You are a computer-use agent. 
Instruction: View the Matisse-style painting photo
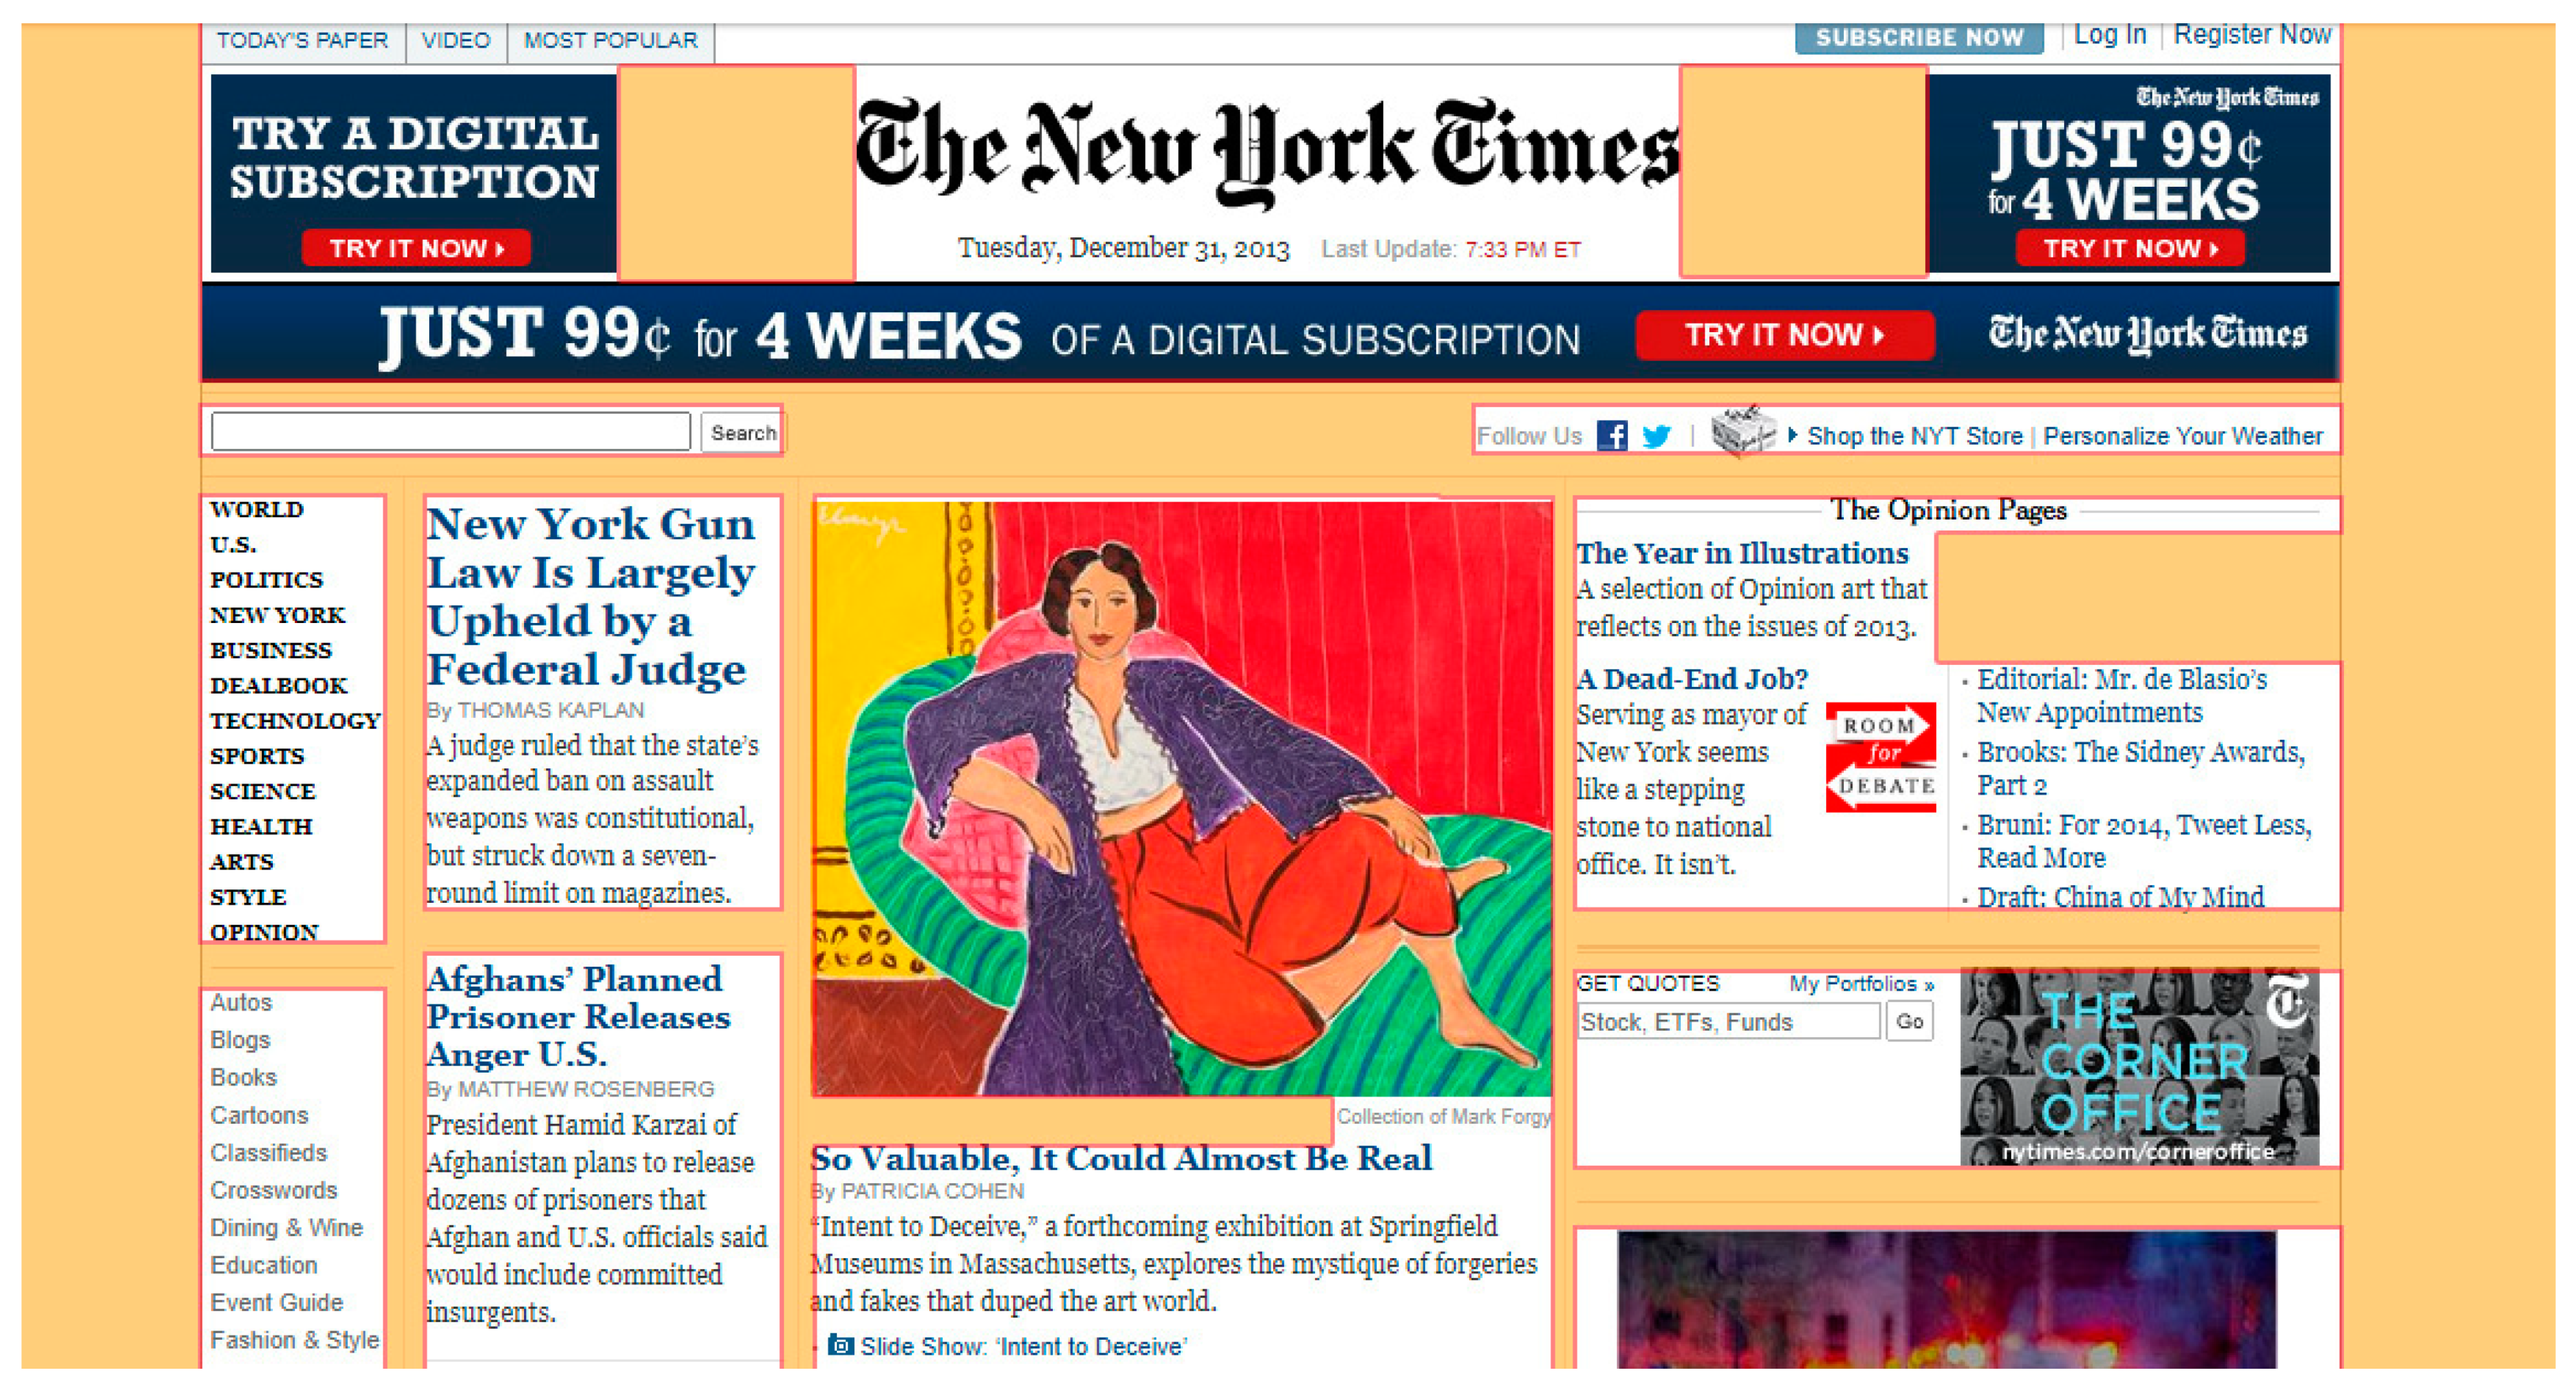point(1182,798)
